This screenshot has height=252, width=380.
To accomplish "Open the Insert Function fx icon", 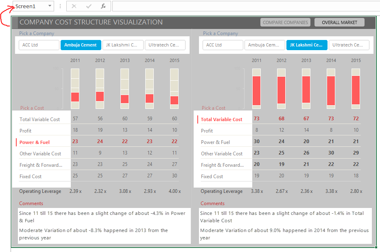I will click(103, 6).
